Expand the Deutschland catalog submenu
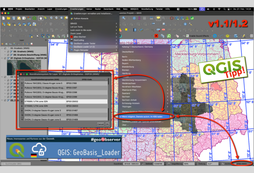The width and height of the screenshot is (254, 173). click(145, 52)
